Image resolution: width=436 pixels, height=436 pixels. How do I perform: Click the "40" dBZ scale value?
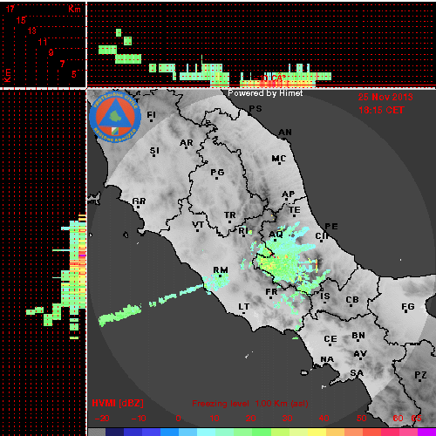click(324, 419)
